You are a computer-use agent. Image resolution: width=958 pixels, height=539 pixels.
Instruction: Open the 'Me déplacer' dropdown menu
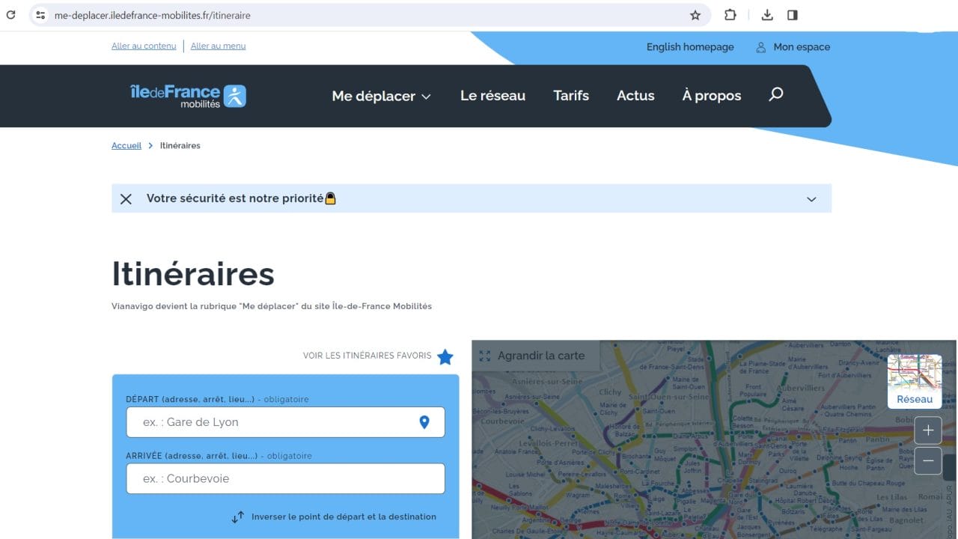(382, 96)
